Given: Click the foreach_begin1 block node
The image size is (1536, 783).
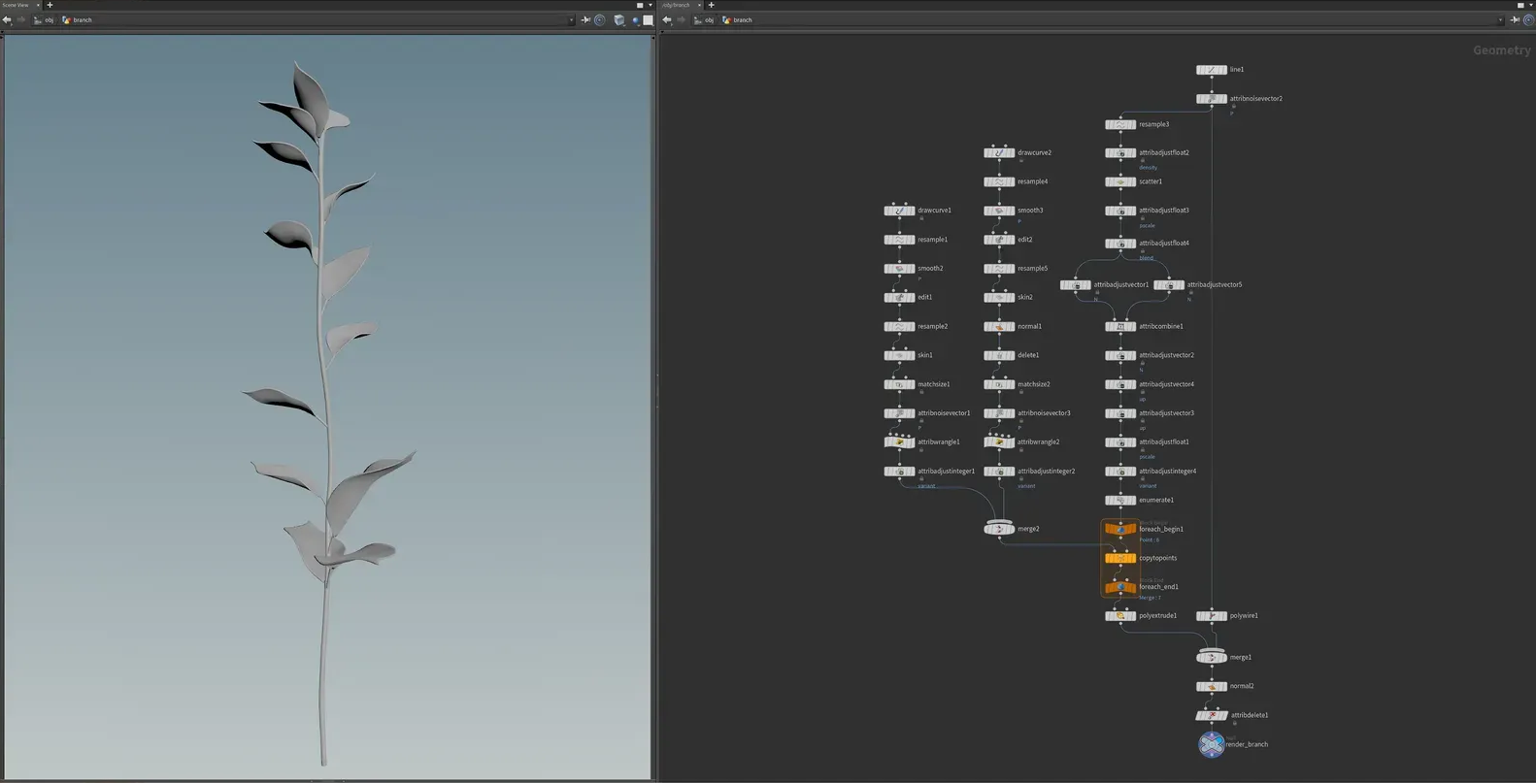Looking at the screenshot, I should pyautogui.click(x=1119, y=530).
